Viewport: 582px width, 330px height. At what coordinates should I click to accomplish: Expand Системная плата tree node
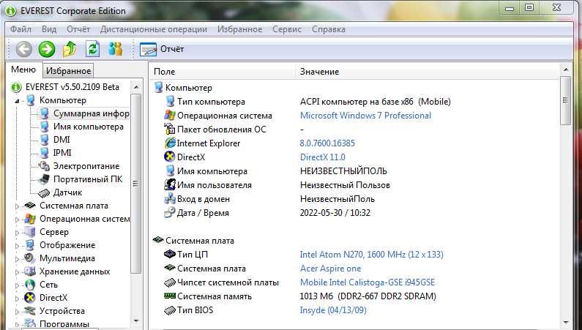pos(17,206)
